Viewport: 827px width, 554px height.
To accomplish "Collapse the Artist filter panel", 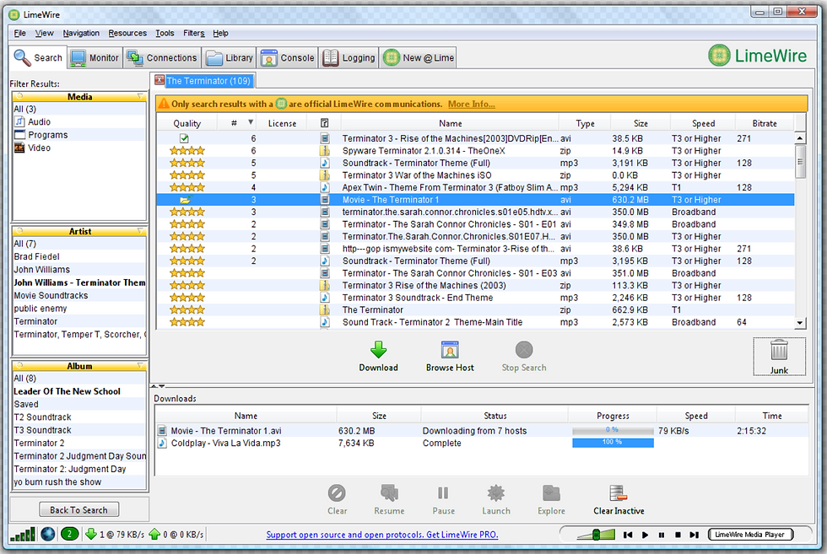I will tap(140, 231).
